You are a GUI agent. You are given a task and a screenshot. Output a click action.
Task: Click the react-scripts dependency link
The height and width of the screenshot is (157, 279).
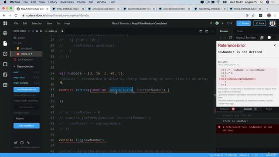[x=20, y=83]
